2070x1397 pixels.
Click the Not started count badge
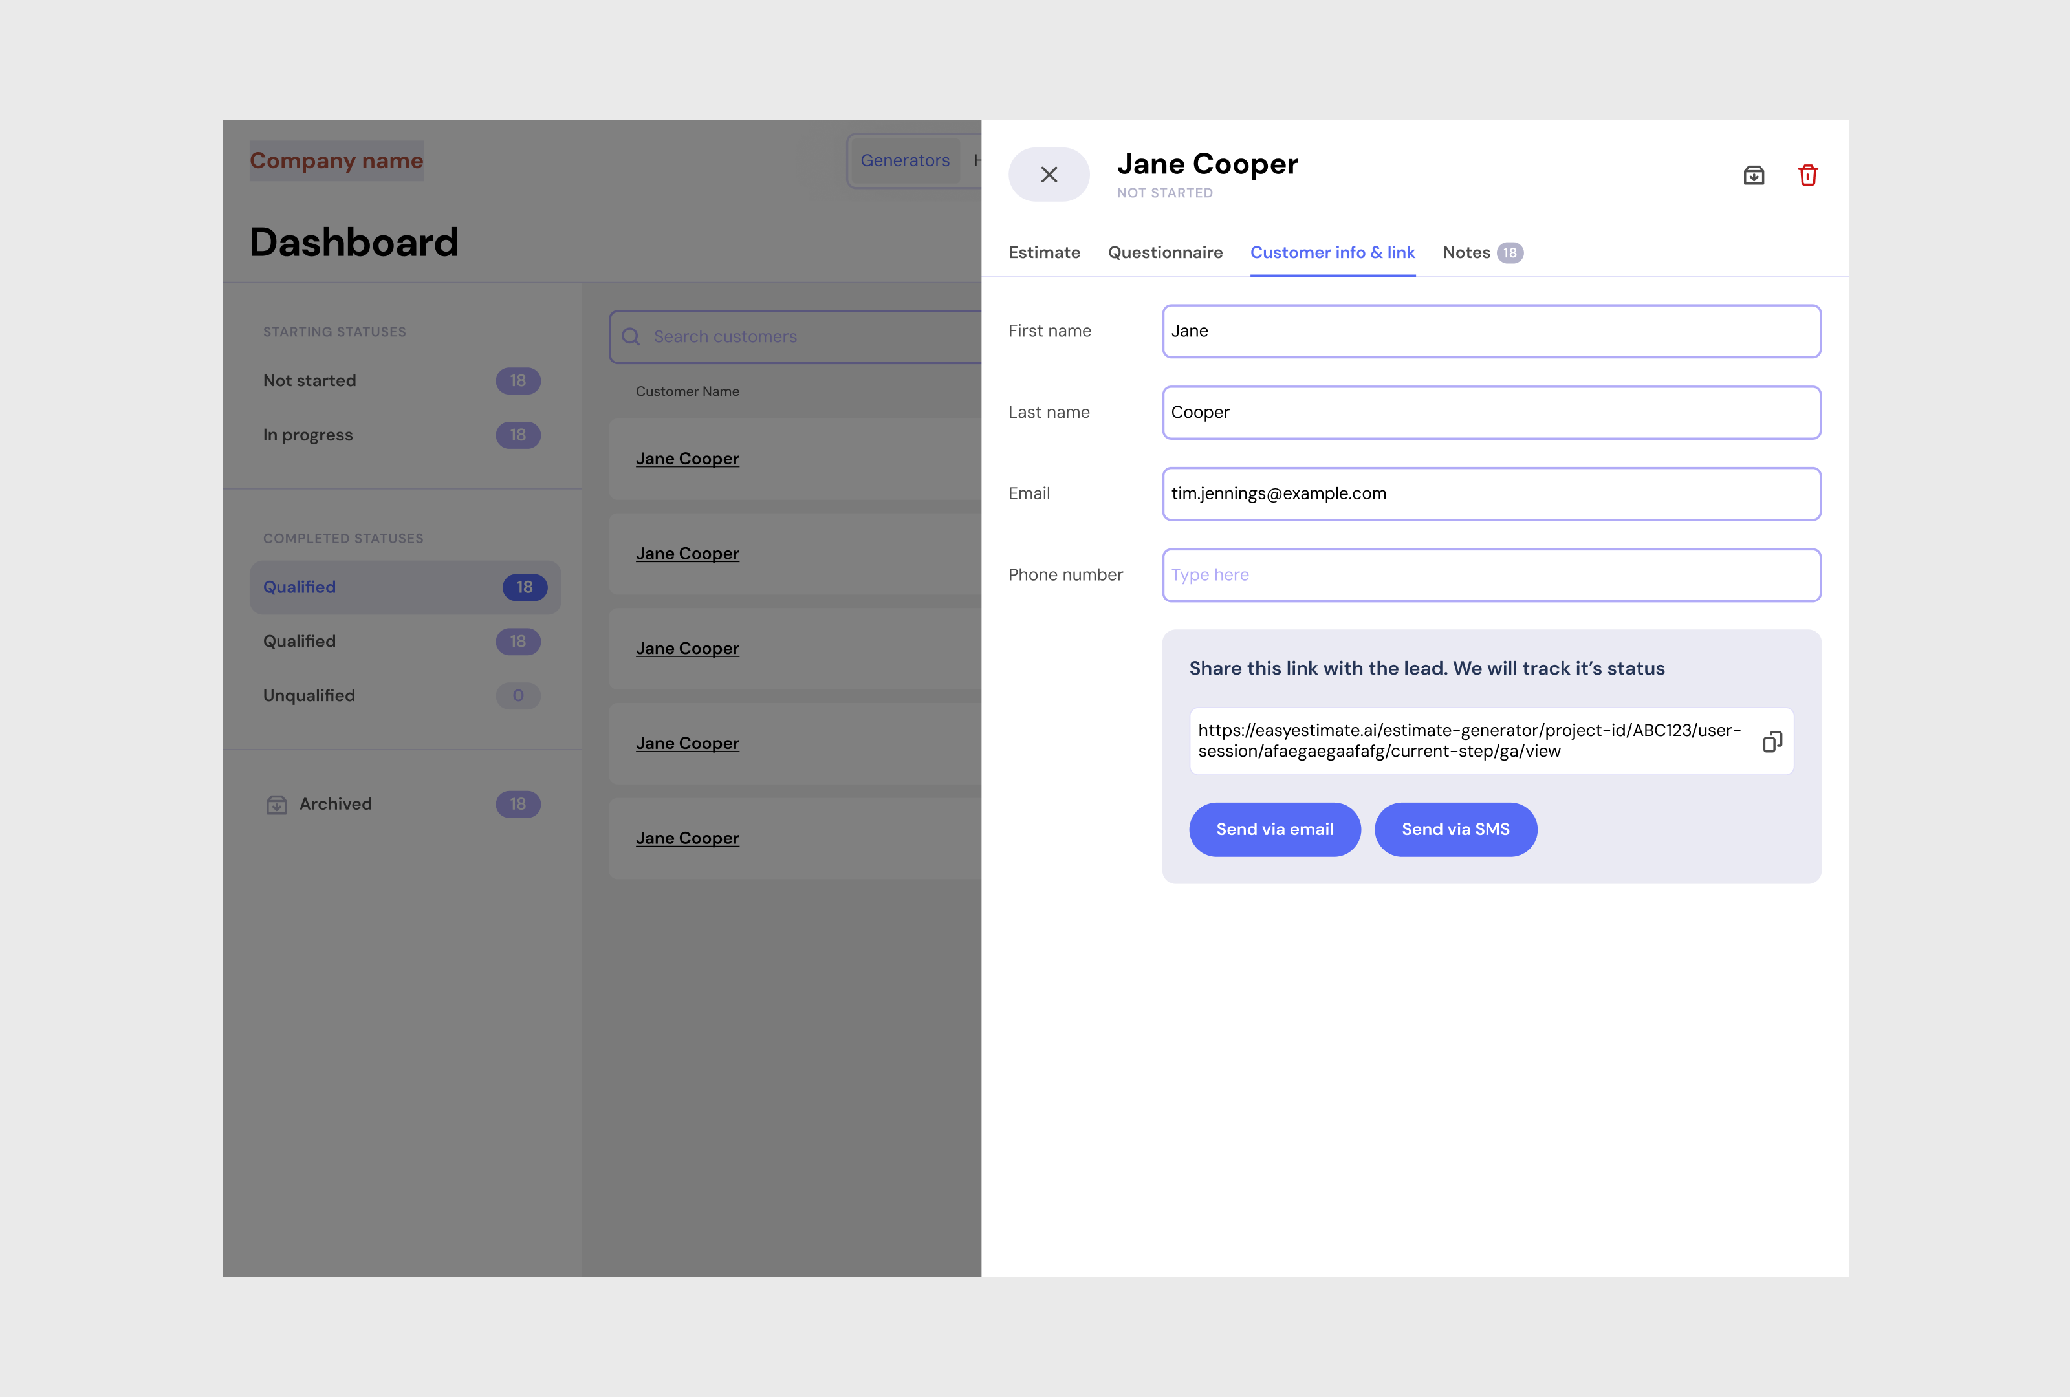517,381
